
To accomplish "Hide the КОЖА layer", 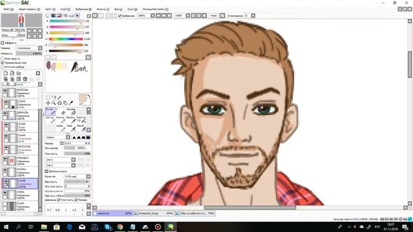I will [x=5, y=193].
